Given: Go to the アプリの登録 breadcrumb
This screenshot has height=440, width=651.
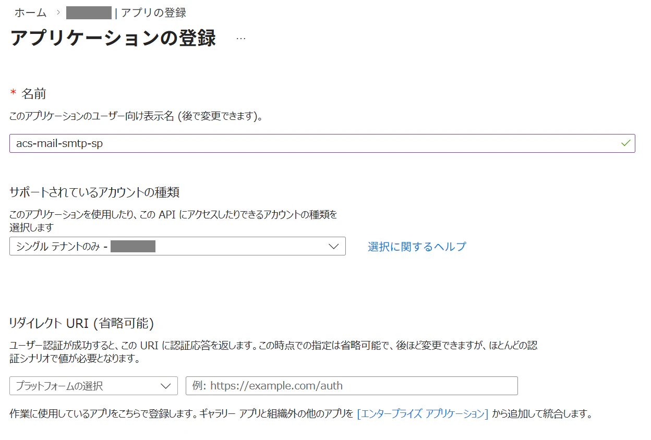Looking at the screenshot, I should (153, 13).
